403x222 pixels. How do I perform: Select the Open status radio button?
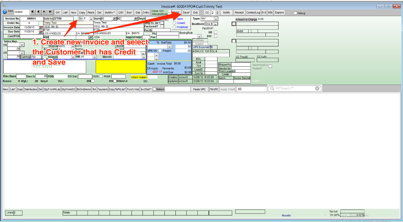coord(175,19)
